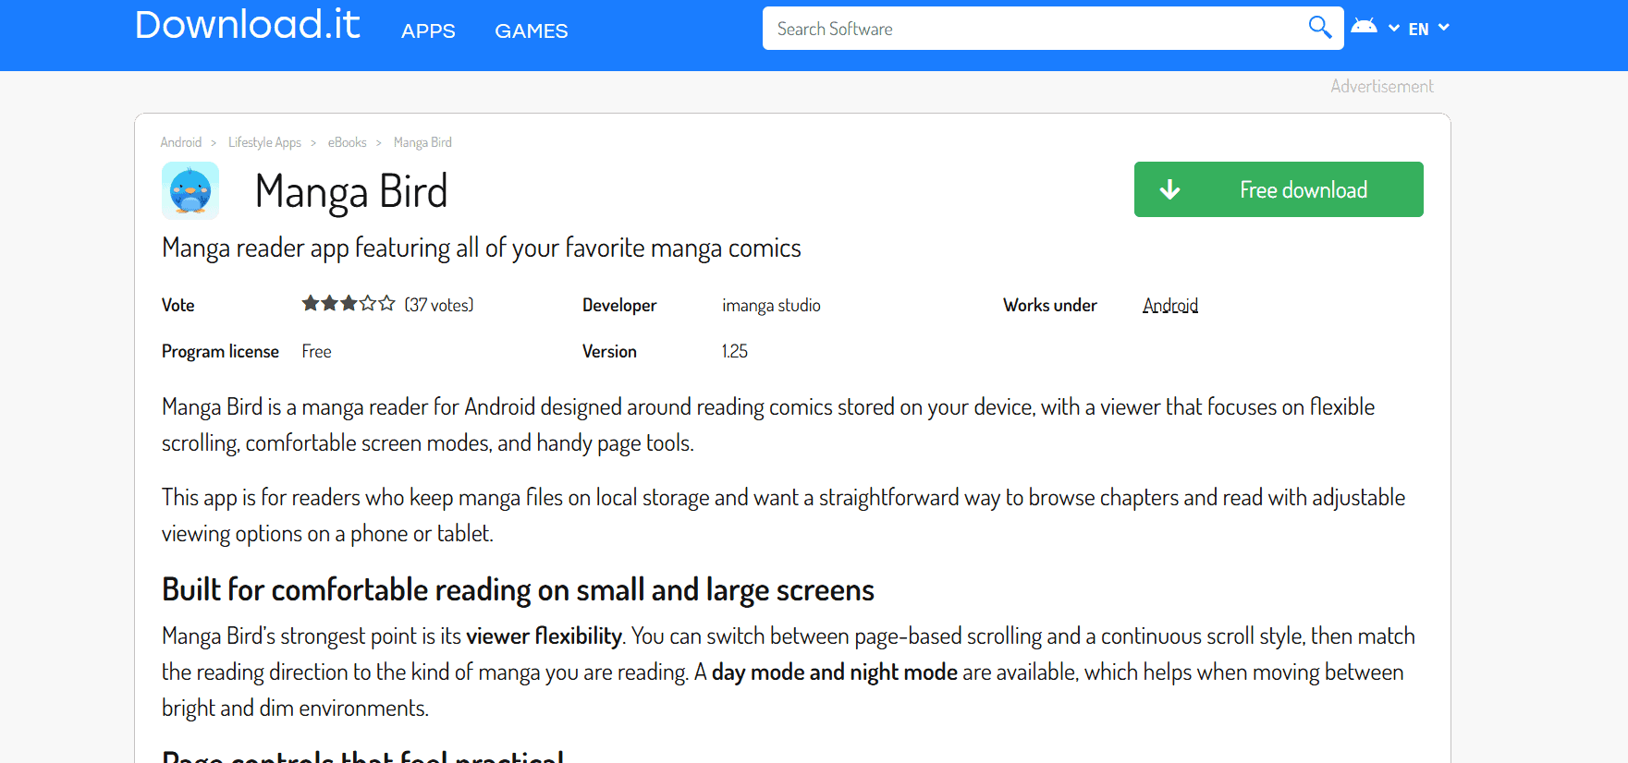Viewport: 1628px width, 763px height.
Task: Expand the platform chevron beside Android icon
Action: pos(1393,28)
